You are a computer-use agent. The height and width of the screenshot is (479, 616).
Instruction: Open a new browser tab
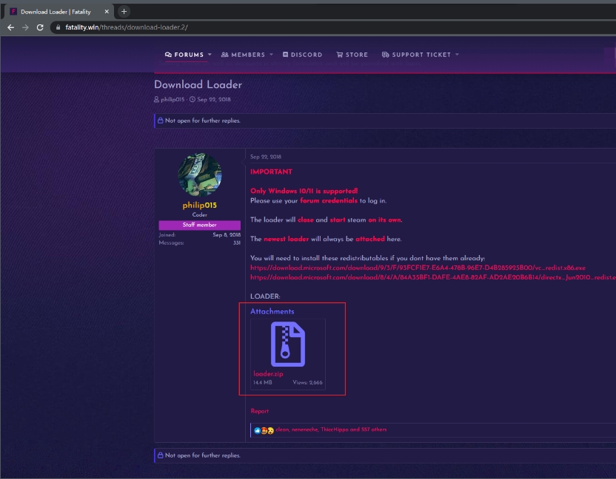click(x=124, y=11)
